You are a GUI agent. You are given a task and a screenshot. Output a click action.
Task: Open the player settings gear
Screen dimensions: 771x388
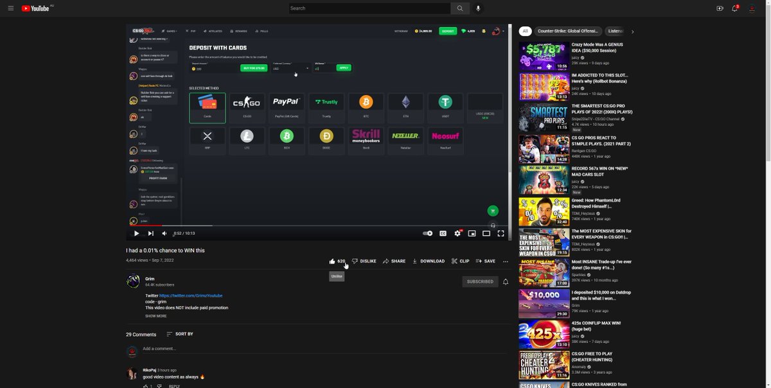click(457, 233)
